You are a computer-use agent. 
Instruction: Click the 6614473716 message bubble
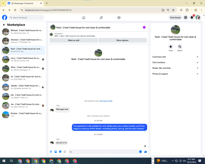pyautogui.click(x=61, y=143)
